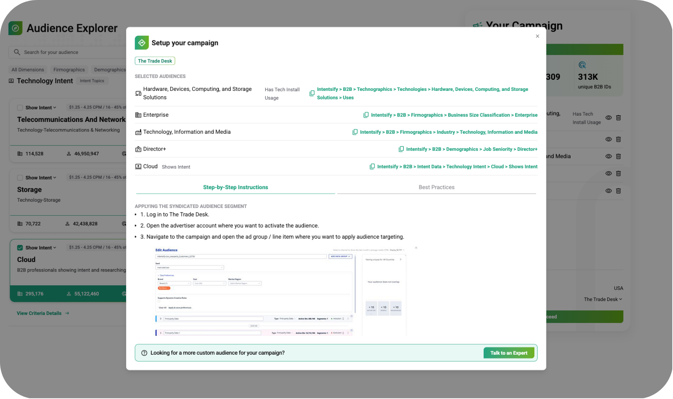Viewport: 673px width, 399px height.
Task: Click the Audience Explorer compass logo
Action: [16, 28]
